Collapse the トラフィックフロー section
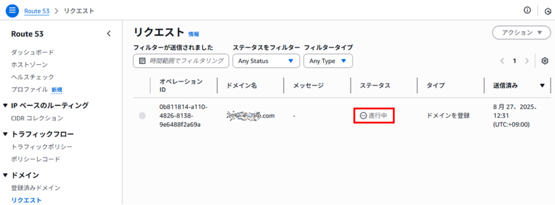 click(x=5, y=134)
